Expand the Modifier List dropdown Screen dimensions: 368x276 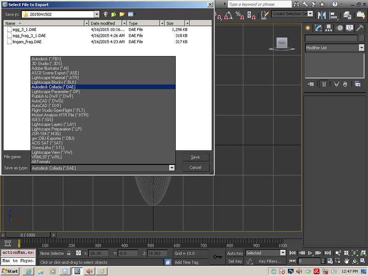(x=362, y=48)
